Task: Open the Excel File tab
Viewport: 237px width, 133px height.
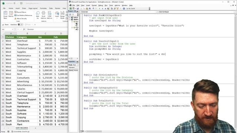Action: point(4,8)
